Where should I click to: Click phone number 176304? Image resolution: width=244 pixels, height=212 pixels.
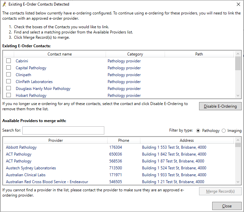point(115,147)
